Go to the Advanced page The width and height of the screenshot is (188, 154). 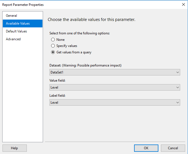pyautogui.click(x=13, y=39)
